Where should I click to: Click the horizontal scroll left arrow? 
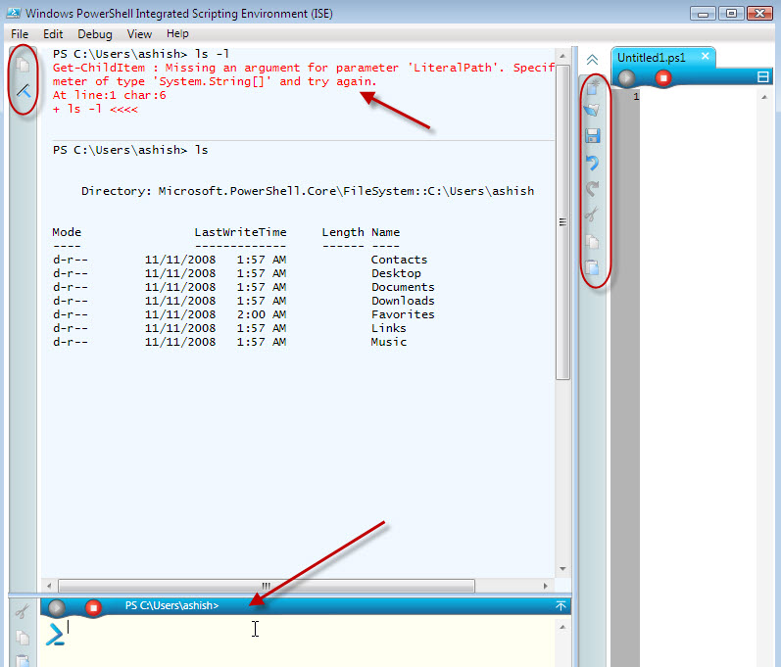click(49, 586)
